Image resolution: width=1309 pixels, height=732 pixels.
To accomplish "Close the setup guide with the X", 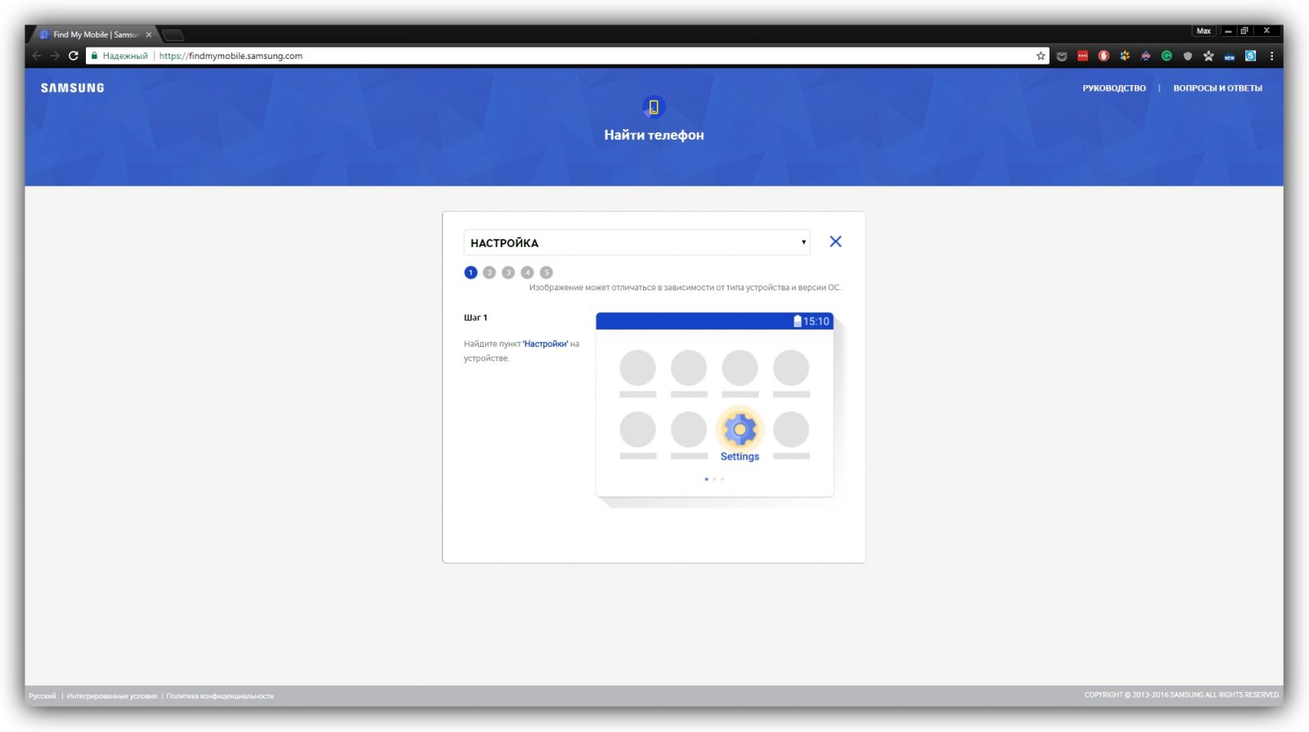I will point(835,241).
